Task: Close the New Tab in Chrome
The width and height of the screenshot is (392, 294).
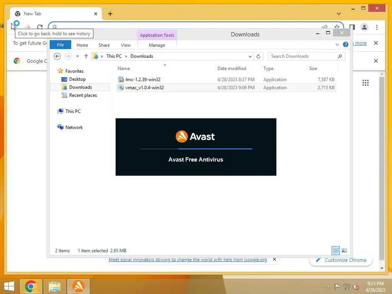Action: [95, 14]
